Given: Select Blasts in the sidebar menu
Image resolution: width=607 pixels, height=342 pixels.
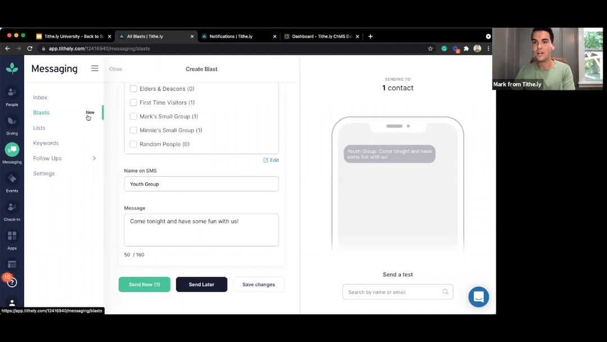Looking at the screenshot, I should pos(41,112).
